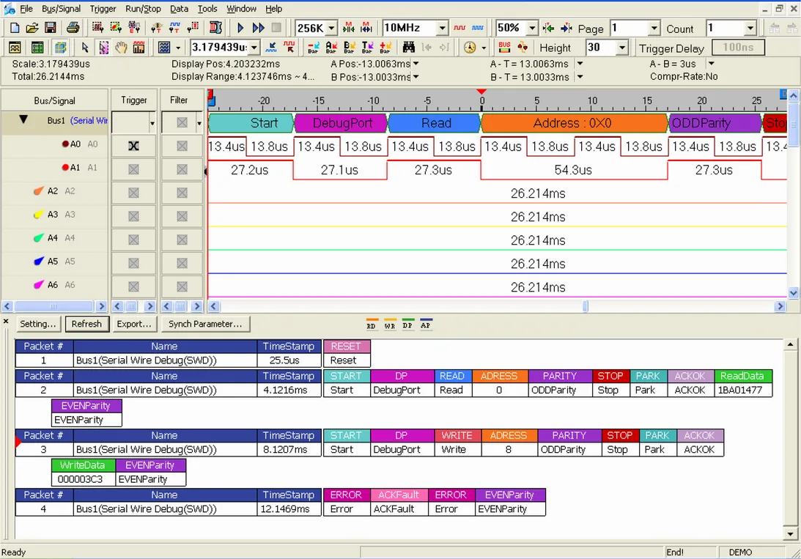Click the WR packet filter icon

(x=390, y=325)
